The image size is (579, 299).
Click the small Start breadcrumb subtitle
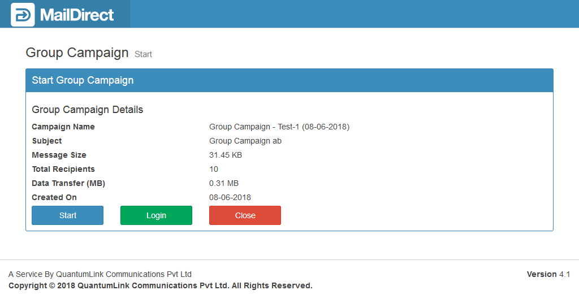(x=143, y=54)
